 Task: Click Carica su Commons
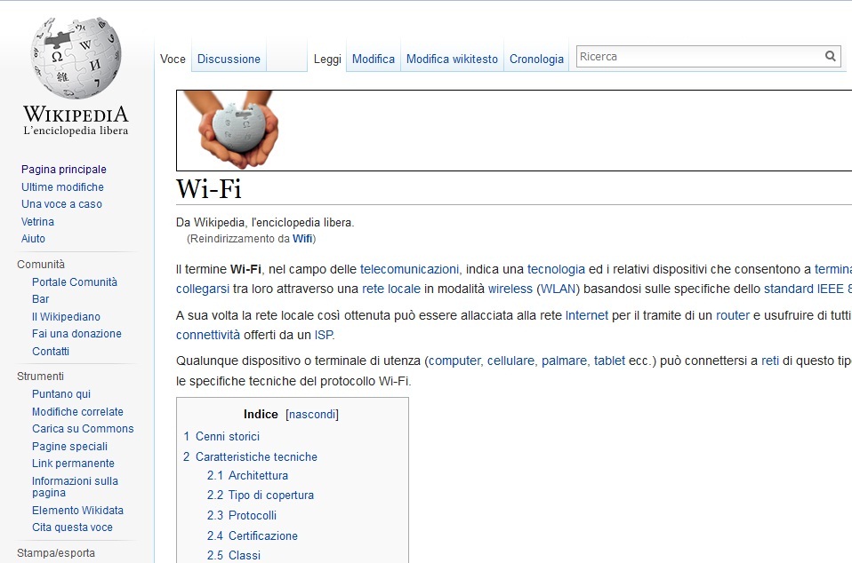(x=83, y=429)
